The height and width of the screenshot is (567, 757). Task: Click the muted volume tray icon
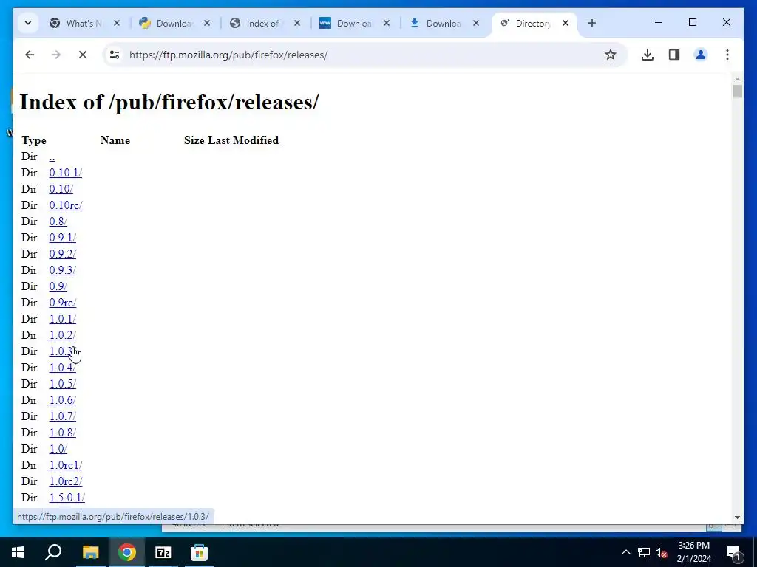coord(662,552)
